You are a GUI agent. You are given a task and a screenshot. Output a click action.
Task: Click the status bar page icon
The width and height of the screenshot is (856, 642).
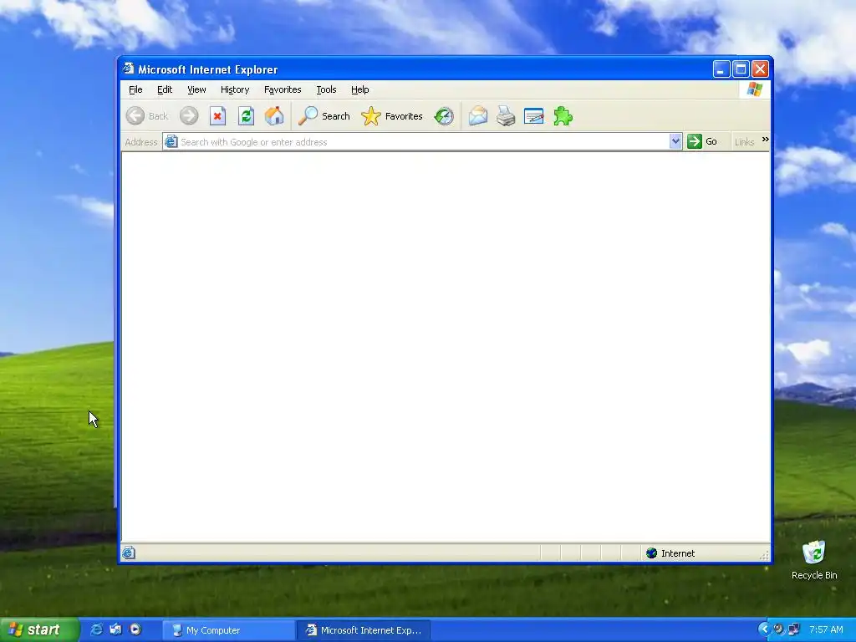click(x=129, y=553)
